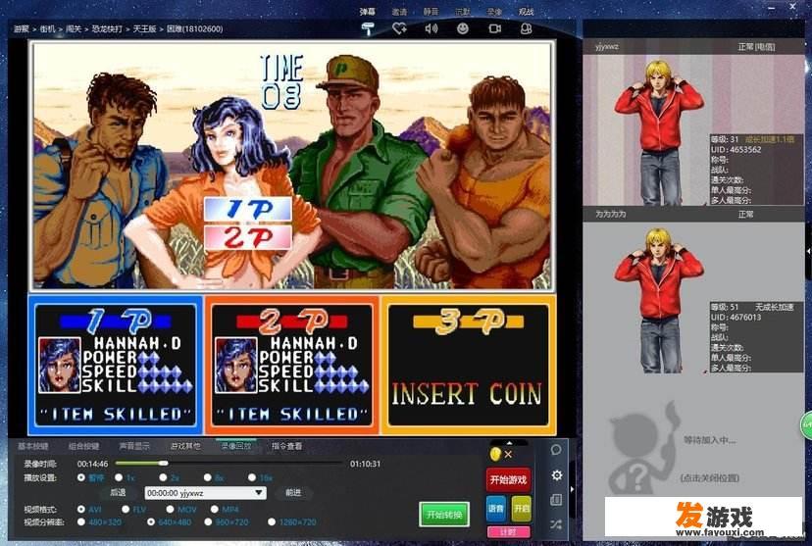Switch to the 指令查看 tab

[x=287, y=446]
